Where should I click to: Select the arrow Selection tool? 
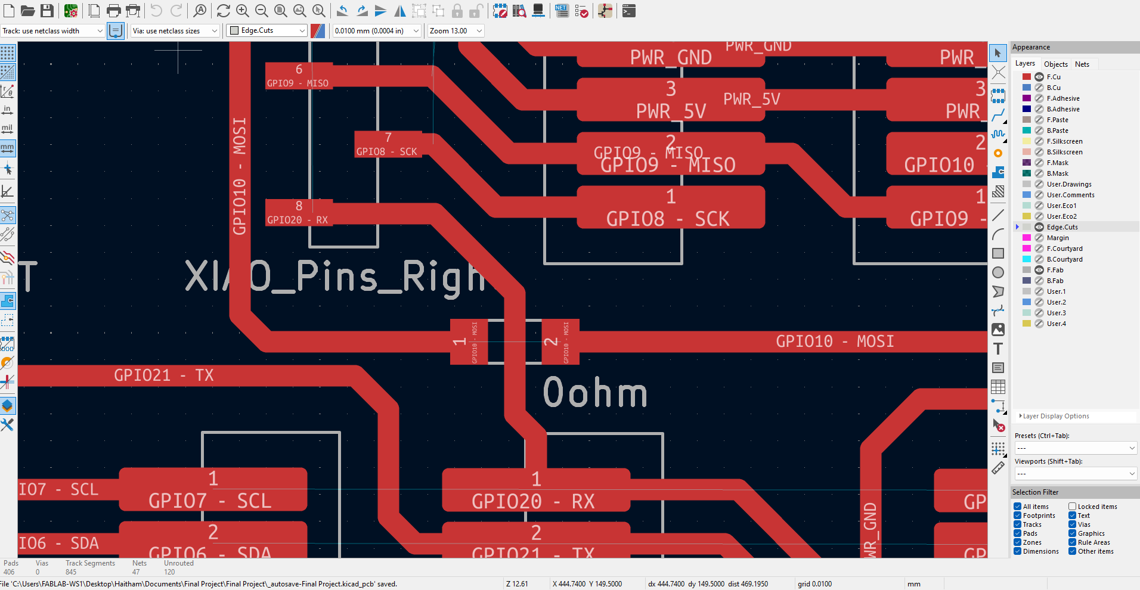coord(998,53)
